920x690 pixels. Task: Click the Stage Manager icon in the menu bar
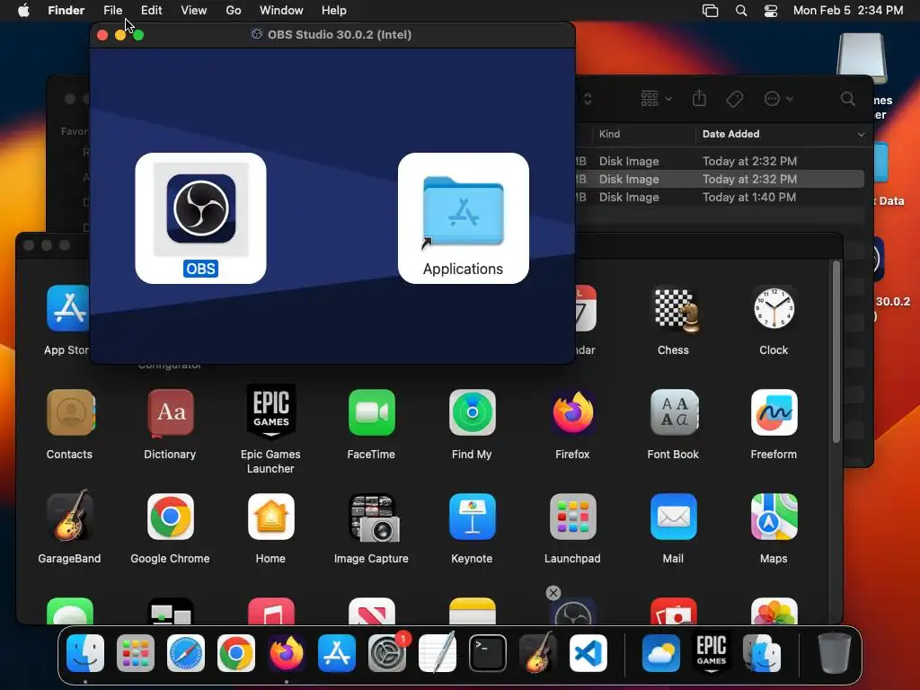click(710, 11)
